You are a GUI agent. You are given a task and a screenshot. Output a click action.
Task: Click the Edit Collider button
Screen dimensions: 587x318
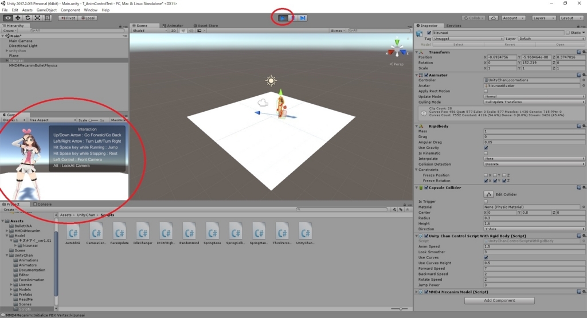(x=488, y=194)
